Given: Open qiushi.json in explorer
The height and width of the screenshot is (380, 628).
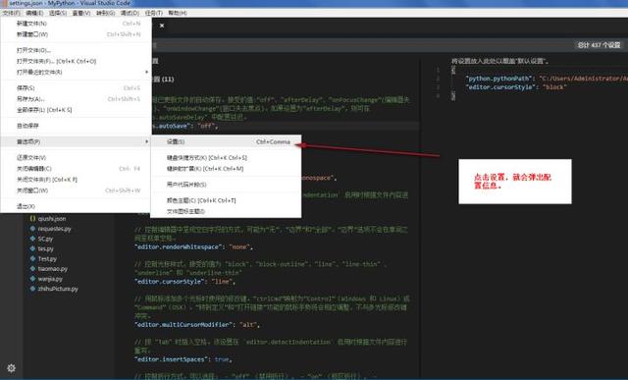Looking at the screenshot, I should pos(52,218).
